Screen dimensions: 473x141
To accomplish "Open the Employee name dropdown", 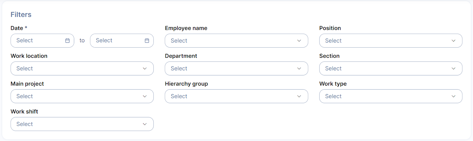I will point(231,41).
